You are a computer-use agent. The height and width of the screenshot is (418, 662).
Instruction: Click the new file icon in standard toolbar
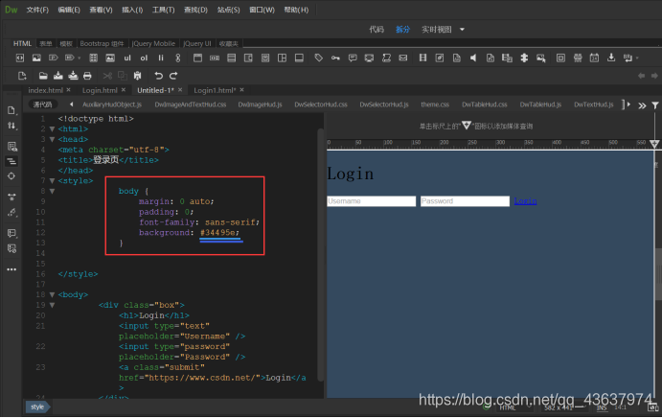pyautogui.click(x=22, y=76)
